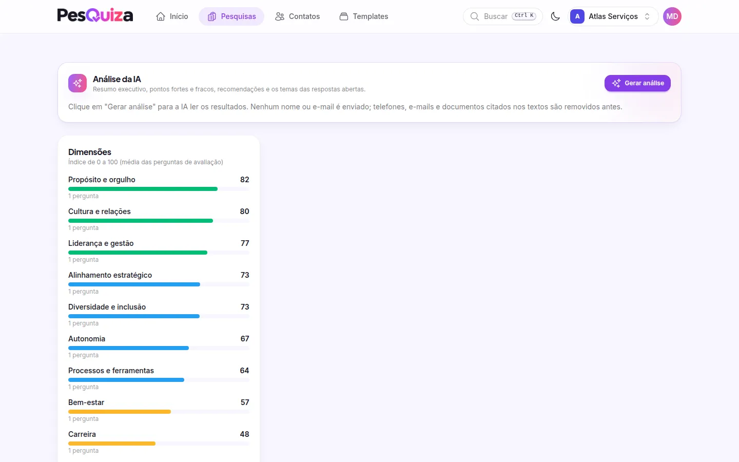
Task: Click the score 64 for Processos e ferramentas
Action: pos(245,371)
